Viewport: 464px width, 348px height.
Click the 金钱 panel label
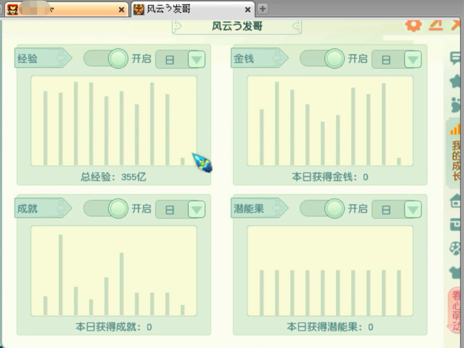pos(259,58)
